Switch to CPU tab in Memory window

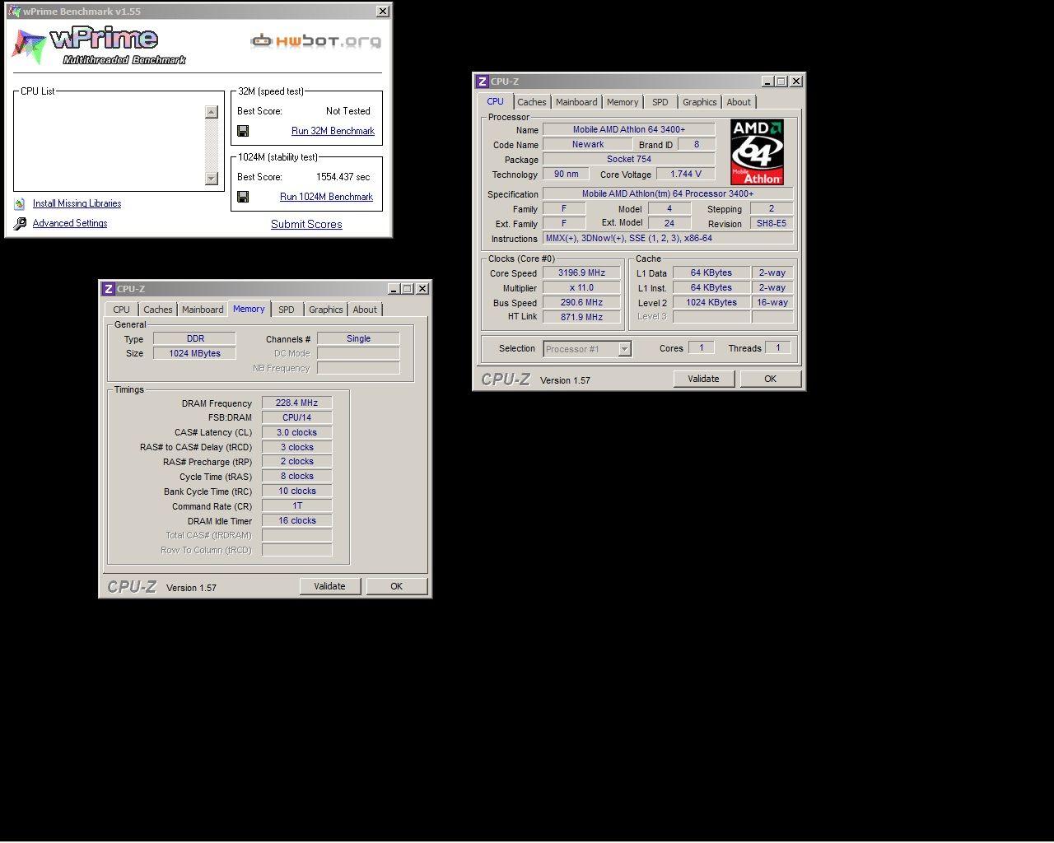(x=121, y=310)
